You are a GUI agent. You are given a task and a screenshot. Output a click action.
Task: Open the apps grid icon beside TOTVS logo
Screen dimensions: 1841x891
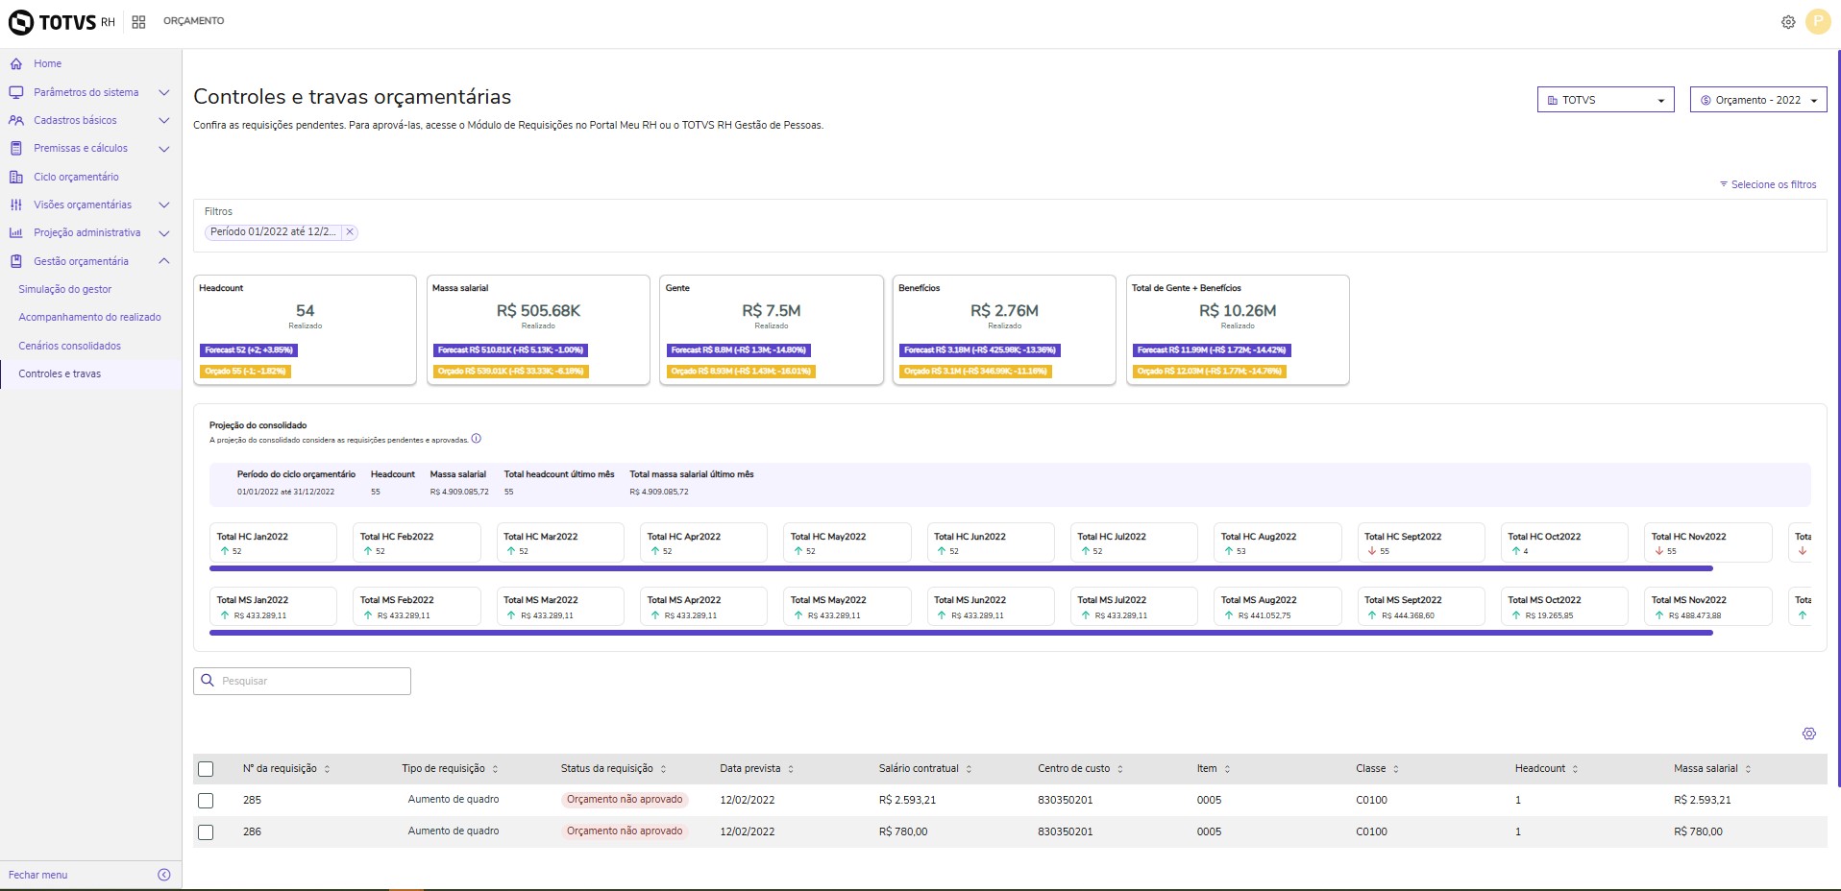click(x=138, y=22)
